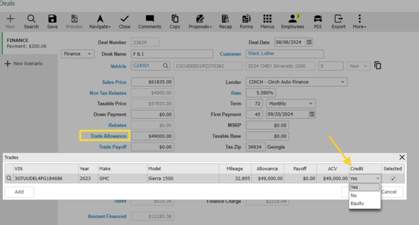This screenshot has width=419, height=225.
Task: Click the Desk Name input field
Action: [172, 54]
